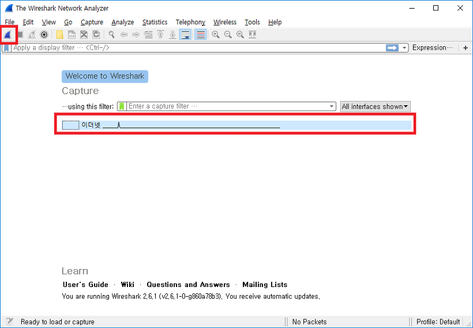Open the Edit menu
The image size is (473, 328).
(x=28, y=22)
